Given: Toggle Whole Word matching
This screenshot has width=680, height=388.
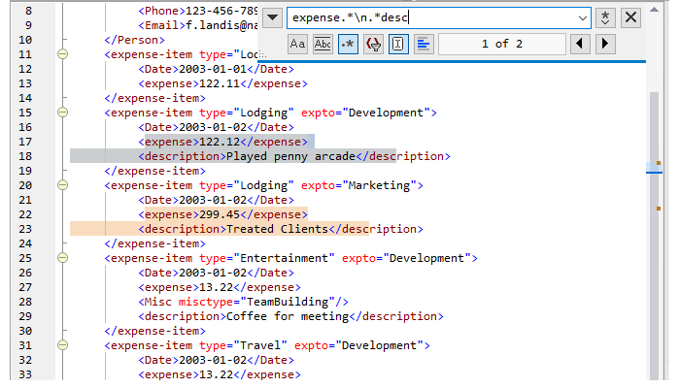Looking at the screenshot, I should click(x=323, y=44).
